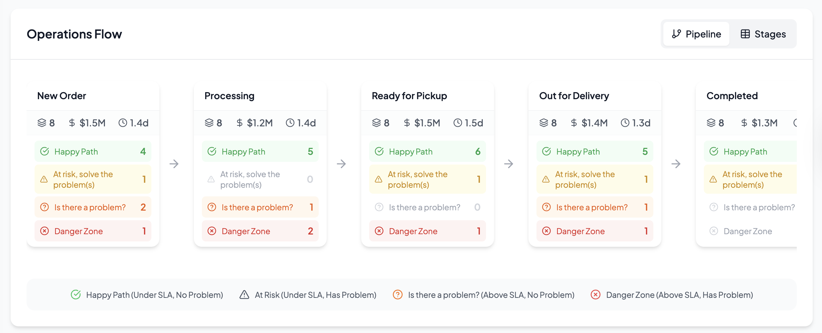The width and height of the screenshot is (822, 333).
Task: Switch to the Stages view tab
Action: (763, 34)
